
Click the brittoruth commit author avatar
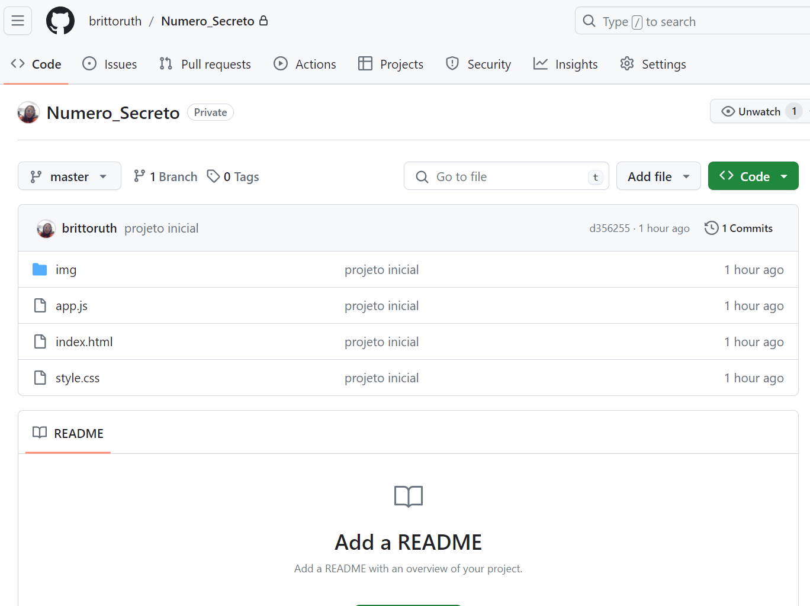[x=46, y=228]
